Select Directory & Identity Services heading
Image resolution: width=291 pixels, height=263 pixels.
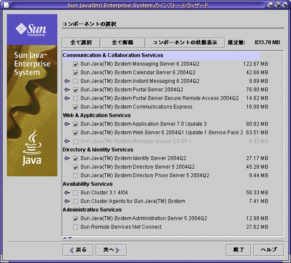[x=98, y=150]
